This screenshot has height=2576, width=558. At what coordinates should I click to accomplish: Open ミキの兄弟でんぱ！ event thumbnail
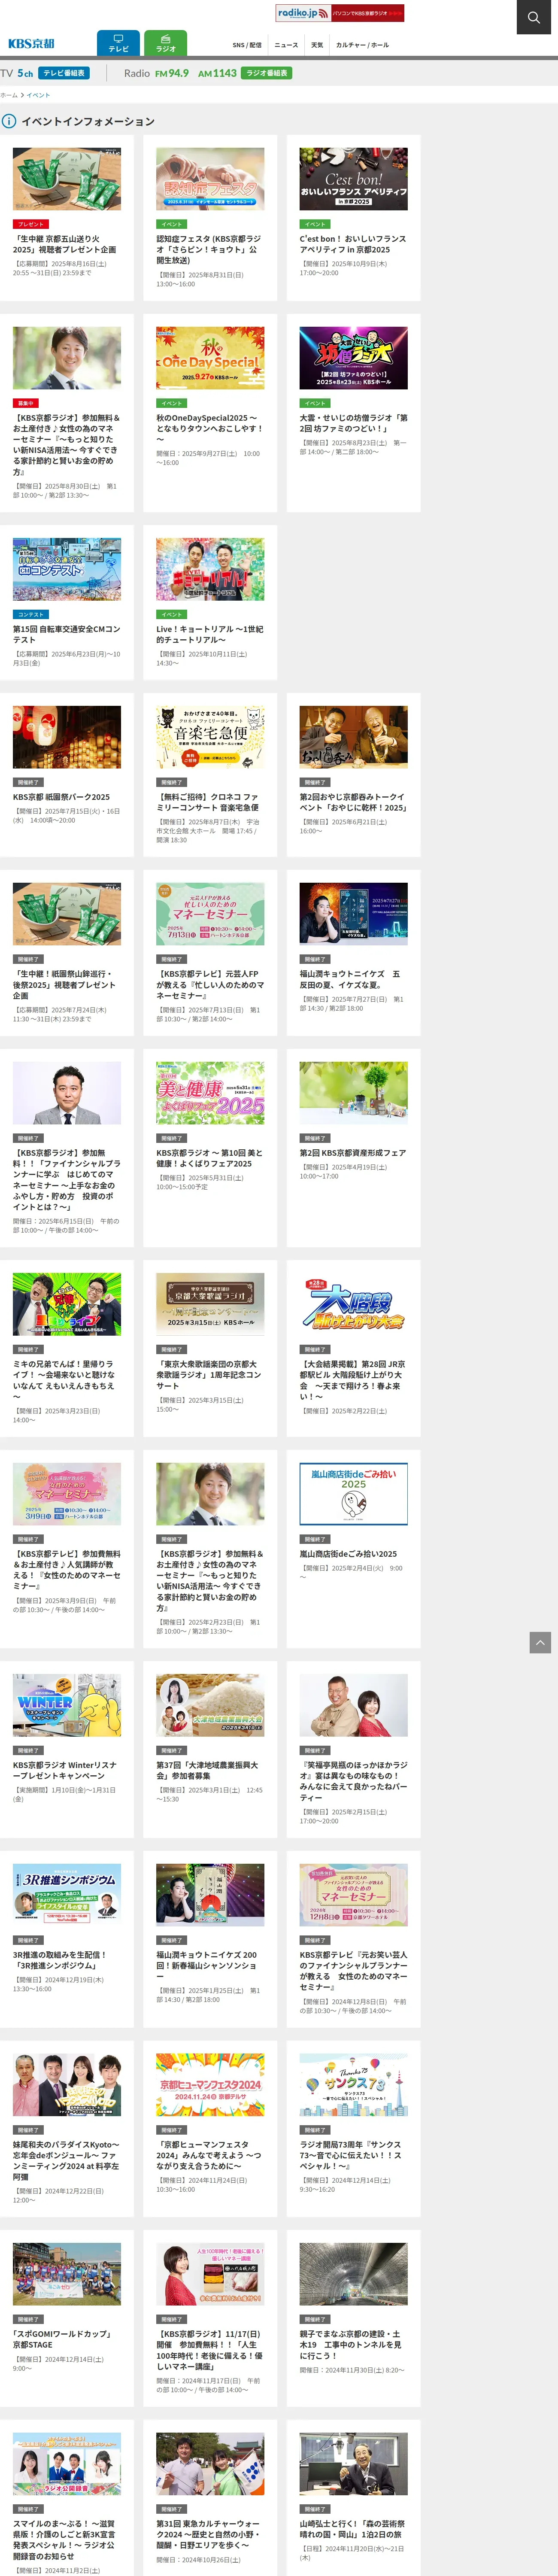coord(67,1304)
